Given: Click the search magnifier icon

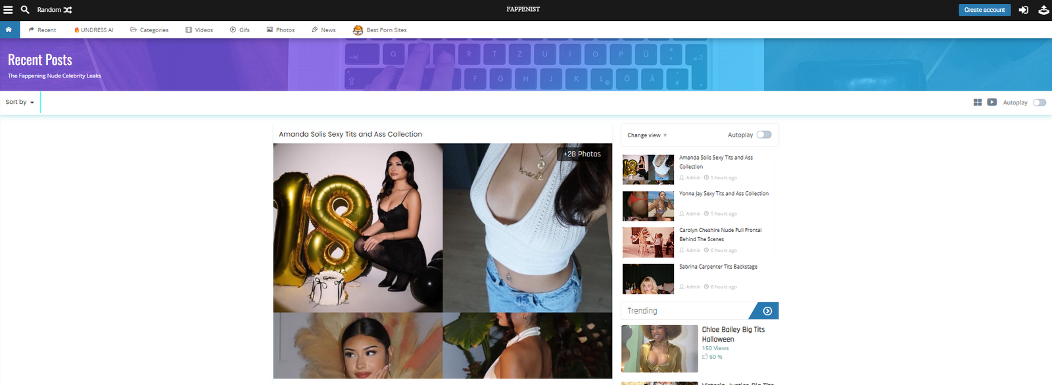Looking at the screenshot, I should pos(25,10).
